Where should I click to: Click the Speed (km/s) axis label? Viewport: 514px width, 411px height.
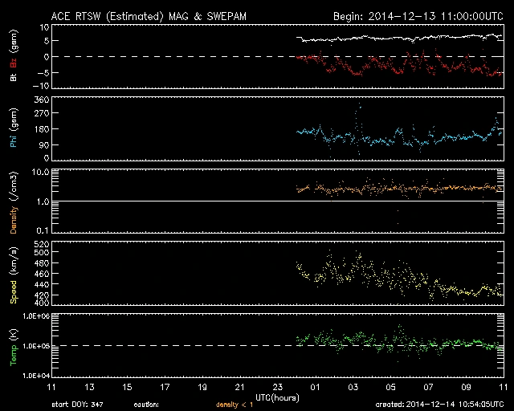(14, 275)
